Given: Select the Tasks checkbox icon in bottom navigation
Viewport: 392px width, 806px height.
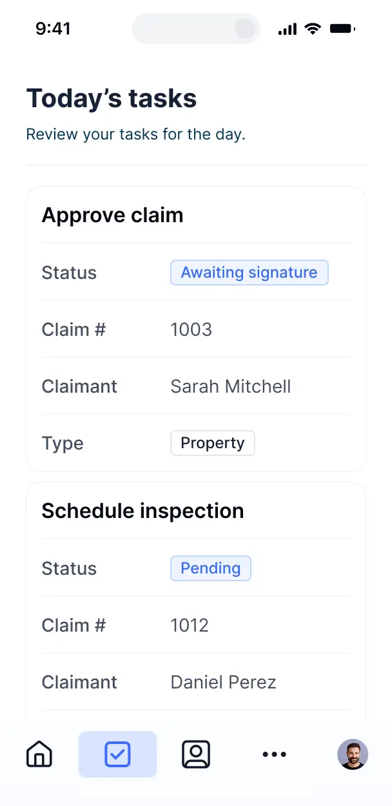Looking at the screenshot, I should (117, 754).
